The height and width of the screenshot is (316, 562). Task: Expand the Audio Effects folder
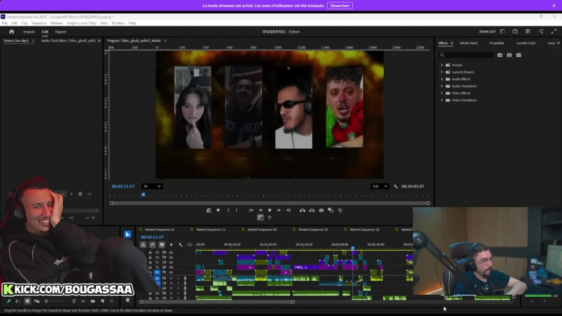click(442, 79)
